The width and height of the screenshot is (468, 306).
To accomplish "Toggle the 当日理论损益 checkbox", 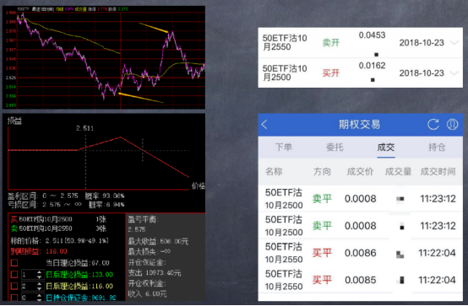I will click(x=14, y=263).
